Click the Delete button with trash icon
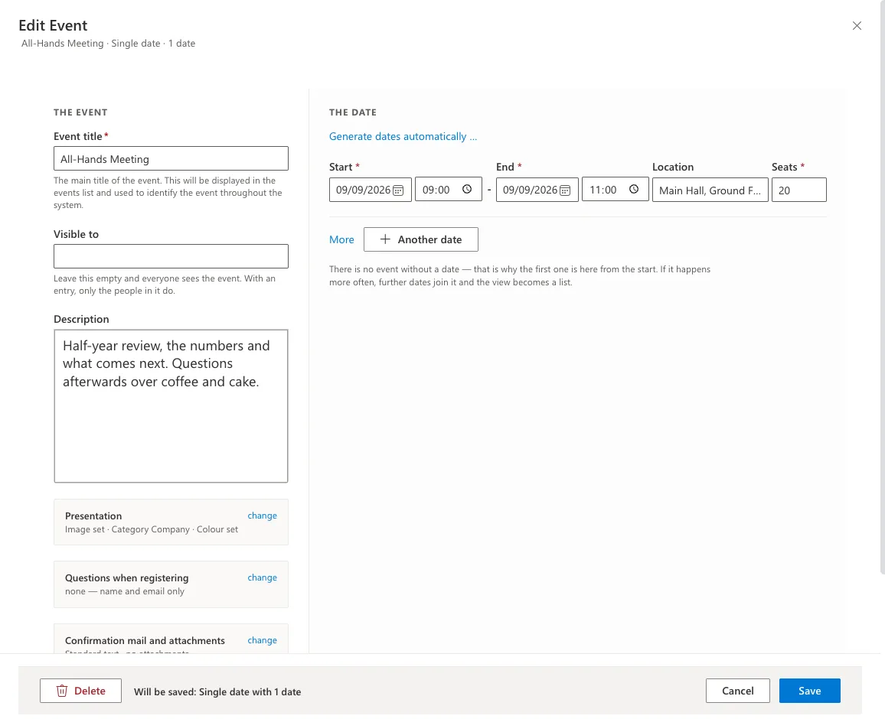The width and height of the screenshot is (885, 719). (x=80, y=691)
